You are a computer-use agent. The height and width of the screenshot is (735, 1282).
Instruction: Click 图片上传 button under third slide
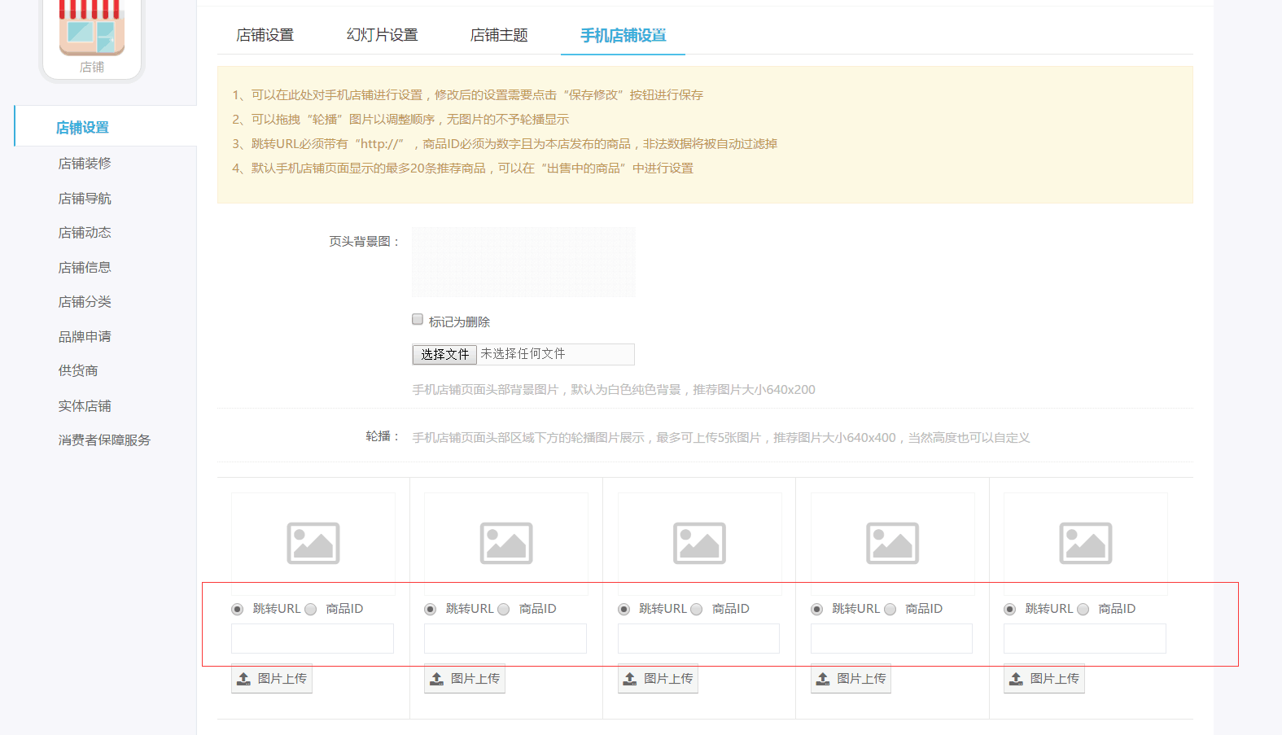[658, 678]
